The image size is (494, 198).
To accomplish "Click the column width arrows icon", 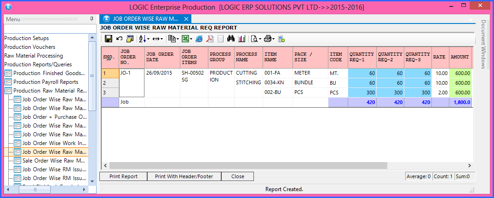I will coord(156,39).
